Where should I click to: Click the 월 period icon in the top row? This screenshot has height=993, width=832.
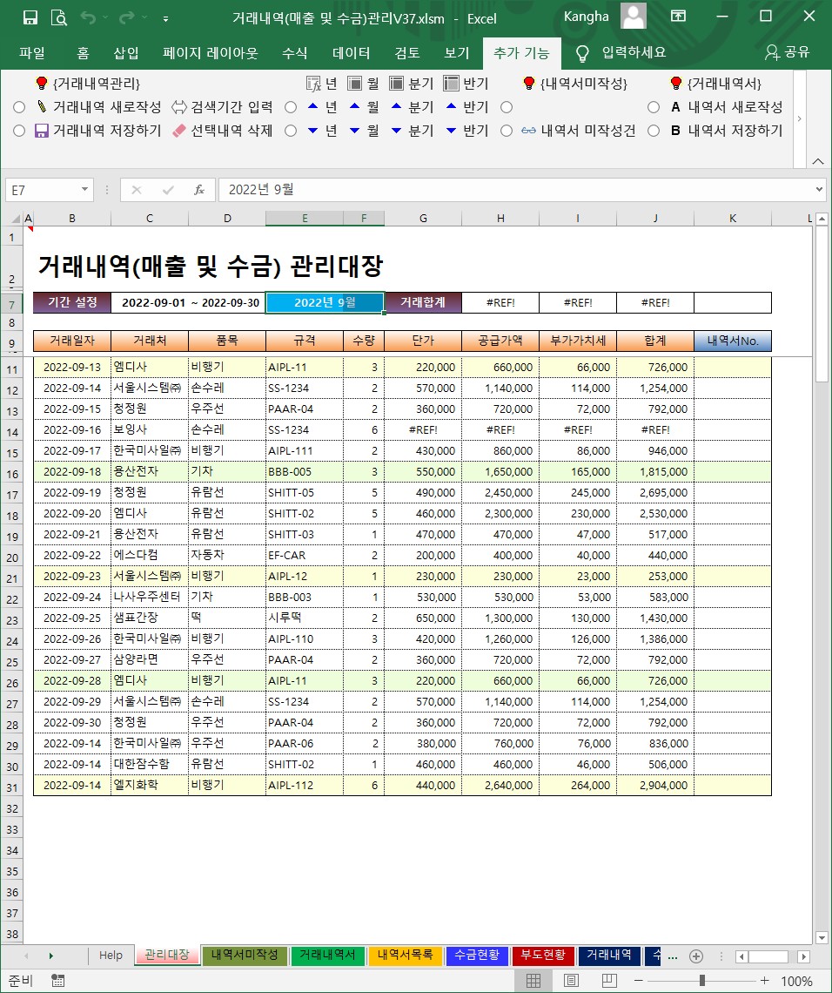pos(355,83)
